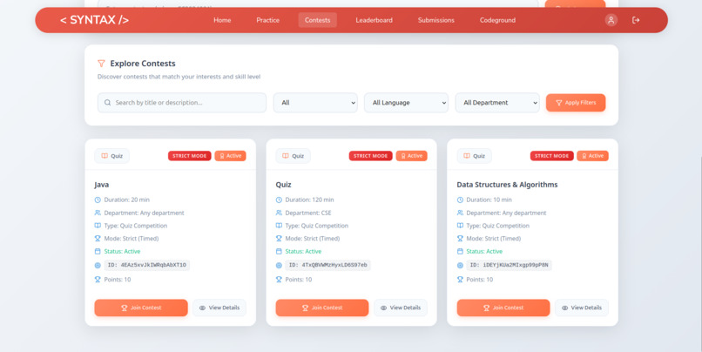Click the people icon beside Department: CSE
Viewport: 702px width, 352px height.
click(279, 213)
